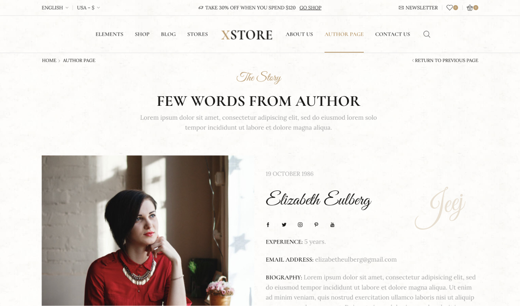Navigate to Contact Us
520x306 pixels.
coord(392,34)
